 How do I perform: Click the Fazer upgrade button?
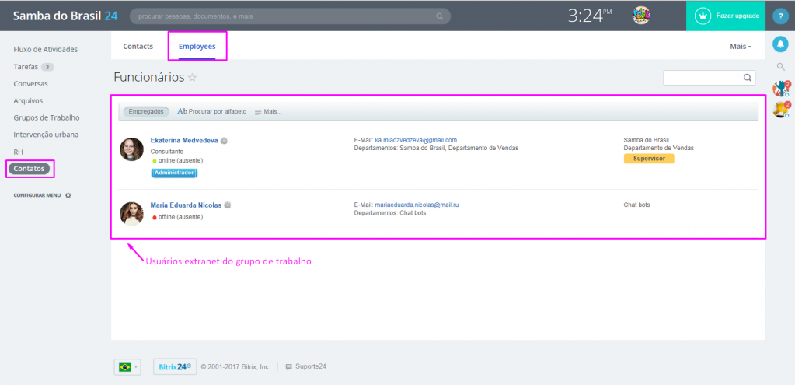(726, 16)
